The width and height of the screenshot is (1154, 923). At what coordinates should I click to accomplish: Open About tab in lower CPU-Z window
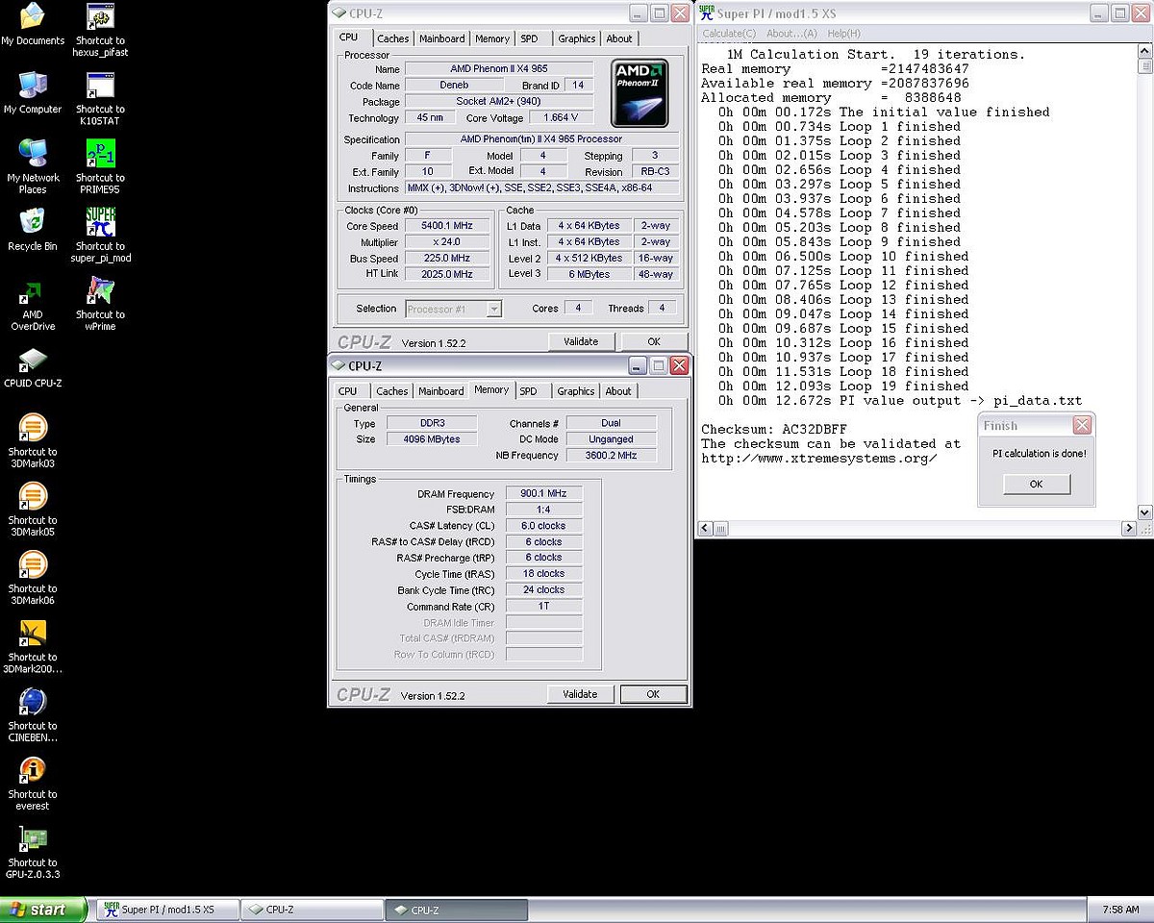pyautogui.click(x=618, y=391)
